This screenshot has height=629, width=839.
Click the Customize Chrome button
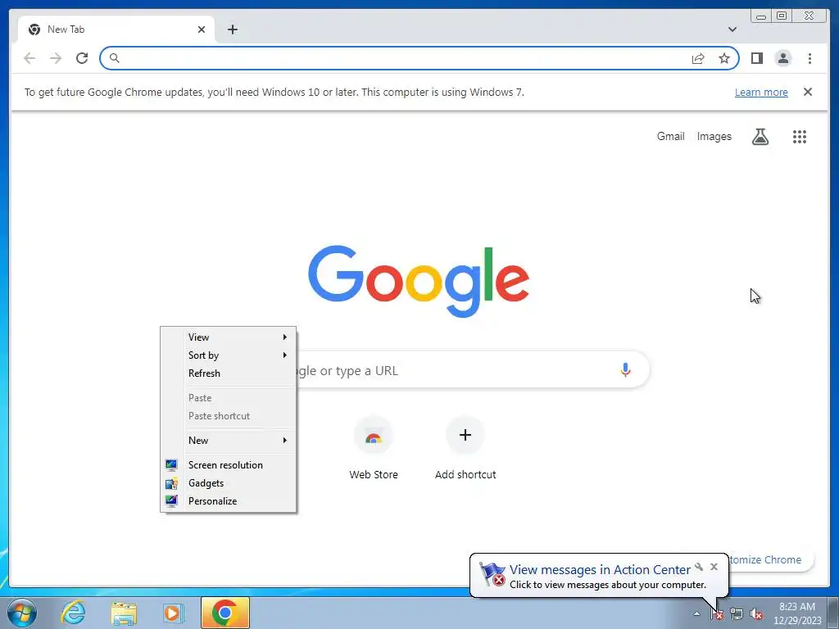click(x=770, y=559)
